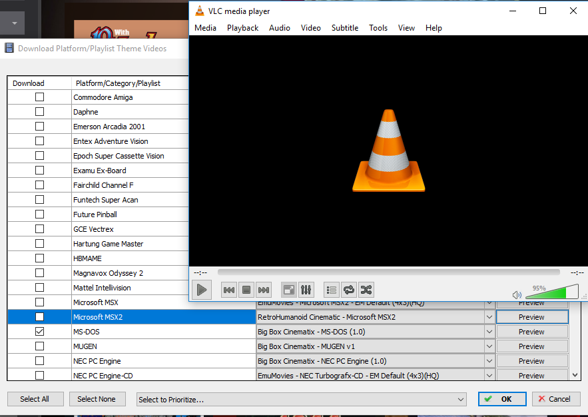This screenshot has width=588, height=417.
Task: Open Big Box Cinematix MS-DOS dropdown
Action: pos(489,332)
